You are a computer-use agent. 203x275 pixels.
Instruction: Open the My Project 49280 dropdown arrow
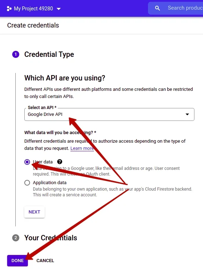[59, 9]
